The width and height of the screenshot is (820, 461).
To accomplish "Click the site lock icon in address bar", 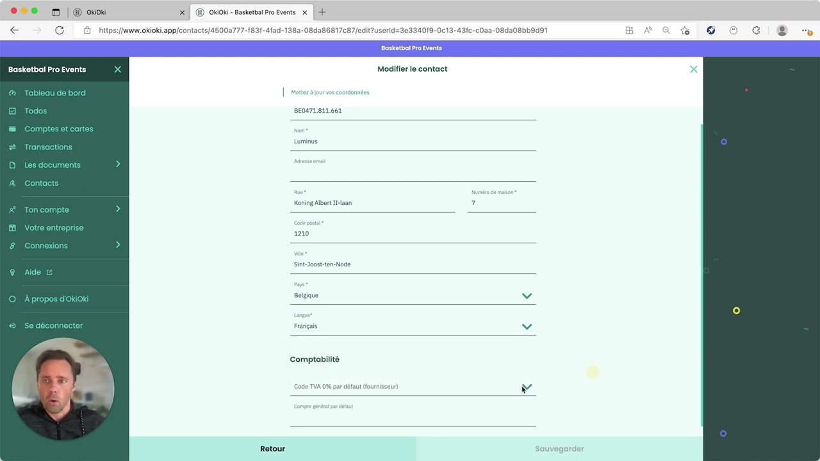I will click(x=87, y=30).
